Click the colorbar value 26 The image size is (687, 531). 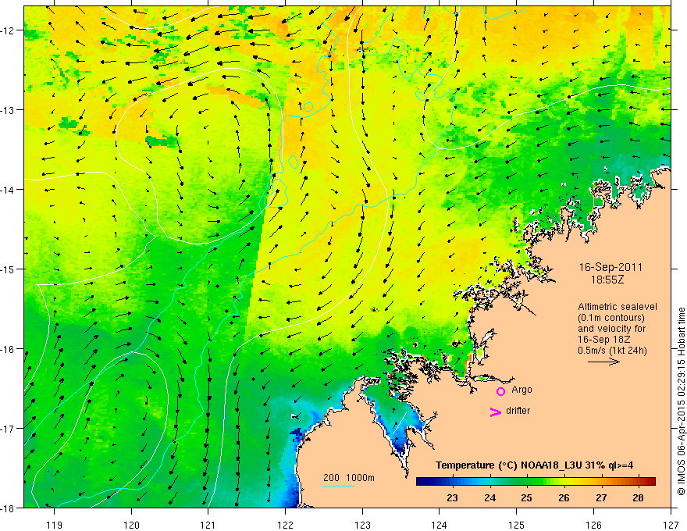pyautogui.click(x=564, y=497)
